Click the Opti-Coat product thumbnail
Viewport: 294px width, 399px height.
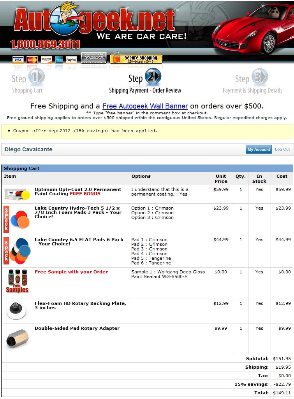(17, 195)
